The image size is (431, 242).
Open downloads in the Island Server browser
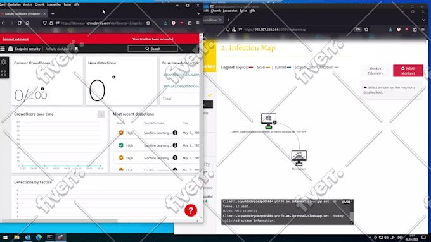[390, 29]
